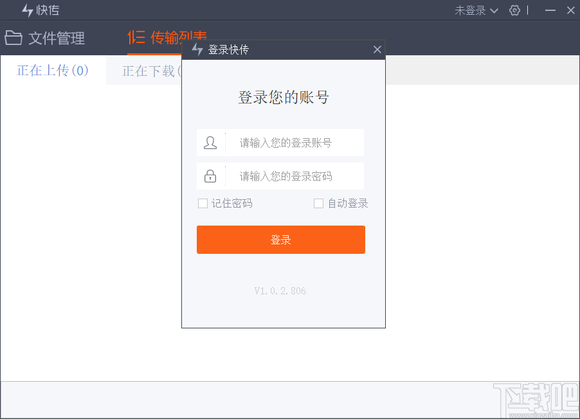Image resolution: width=580 pixels, height=419 pixels.
Task: Open the settings gear icon
Action: pyautogui.click(x=514, y=10)
